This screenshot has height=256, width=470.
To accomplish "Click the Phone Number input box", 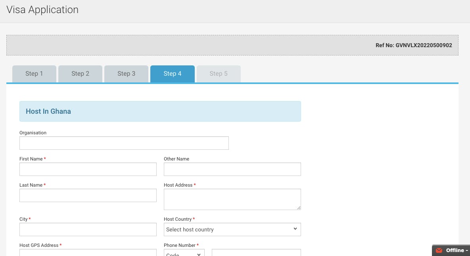I will point(256,253).
